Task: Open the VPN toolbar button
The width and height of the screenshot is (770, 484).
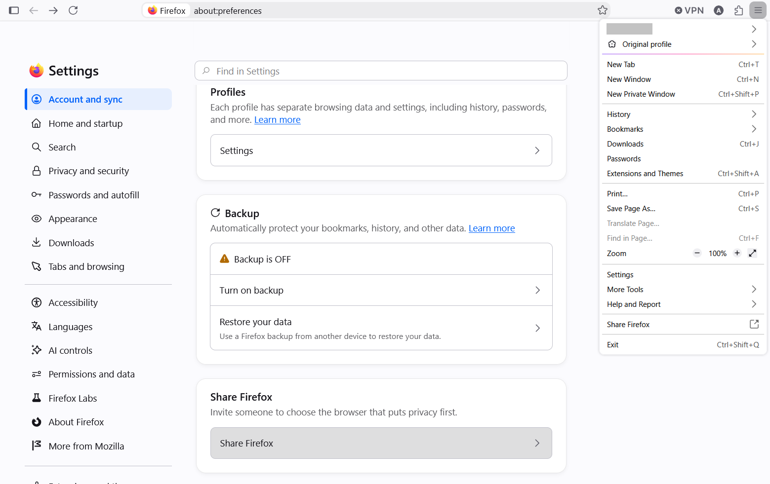Action: pos(689,10)
